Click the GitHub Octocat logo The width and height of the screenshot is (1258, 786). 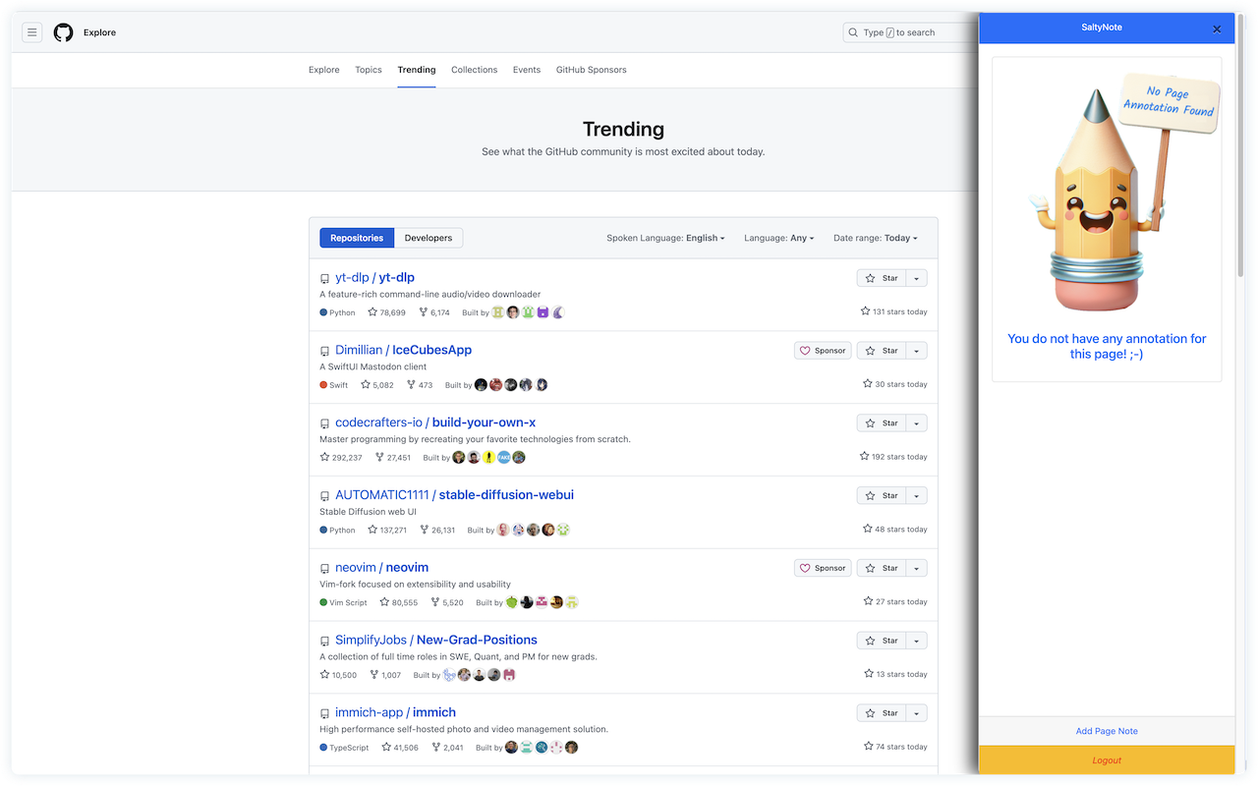point(63,32)
